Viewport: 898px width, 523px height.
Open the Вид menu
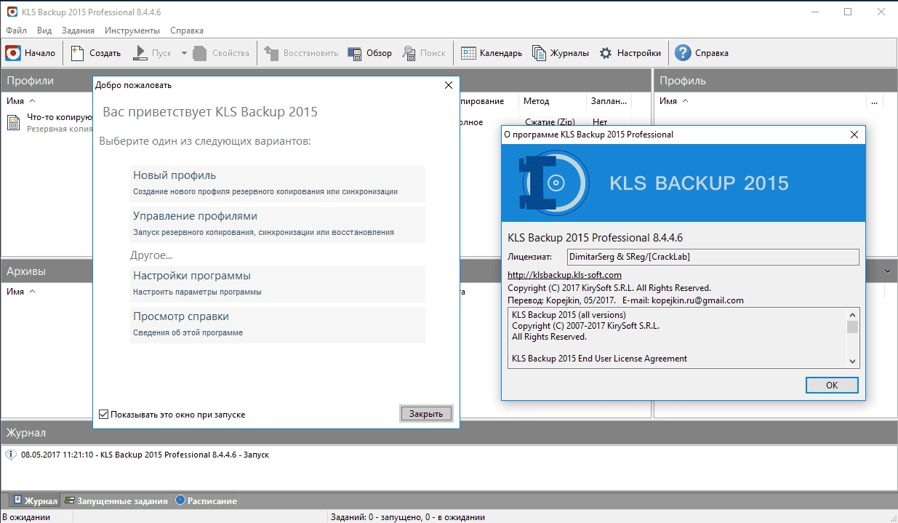[44, 31]
